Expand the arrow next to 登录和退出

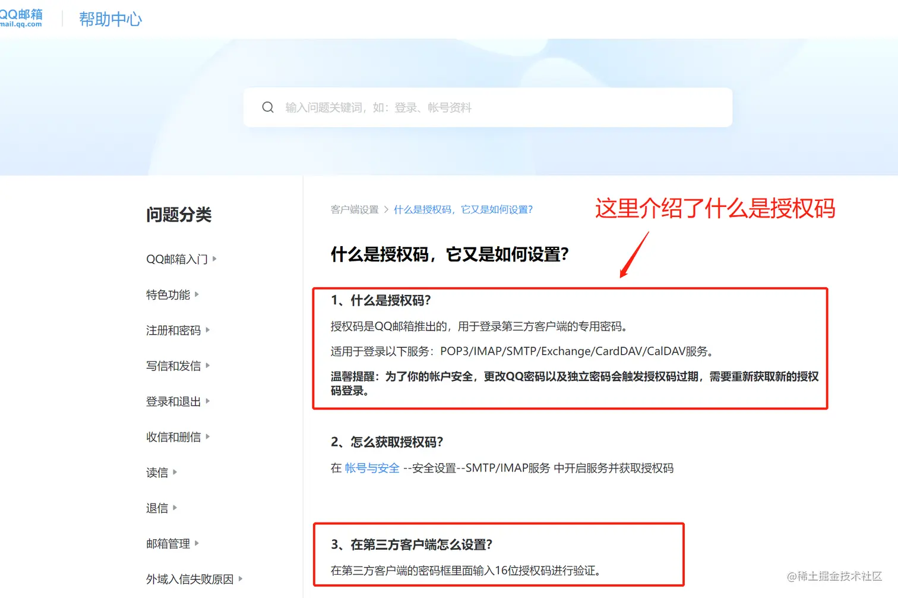(207, 401)
